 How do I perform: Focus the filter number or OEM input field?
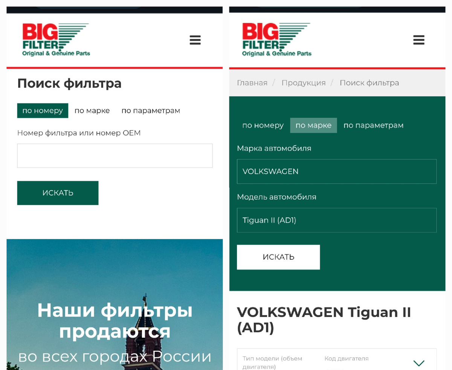[115, 155]
